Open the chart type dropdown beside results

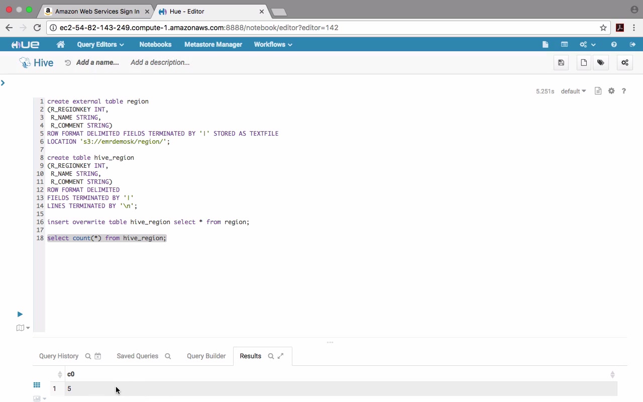[40, 398]
